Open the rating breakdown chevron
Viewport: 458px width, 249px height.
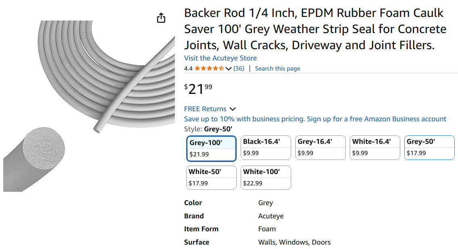click(x=229, y=69)
